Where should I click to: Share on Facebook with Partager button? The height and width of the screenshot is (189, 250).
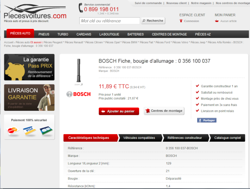click(207, 120)
